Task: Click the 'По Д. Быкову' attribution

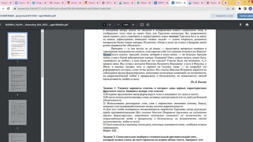Action: coord(198,82)
